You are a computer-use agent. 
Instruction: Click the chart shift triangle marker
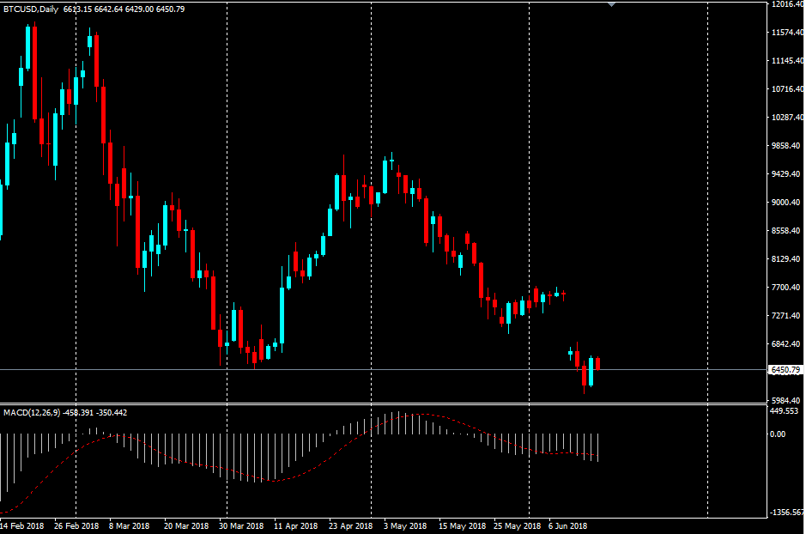(x=611, y=4)
